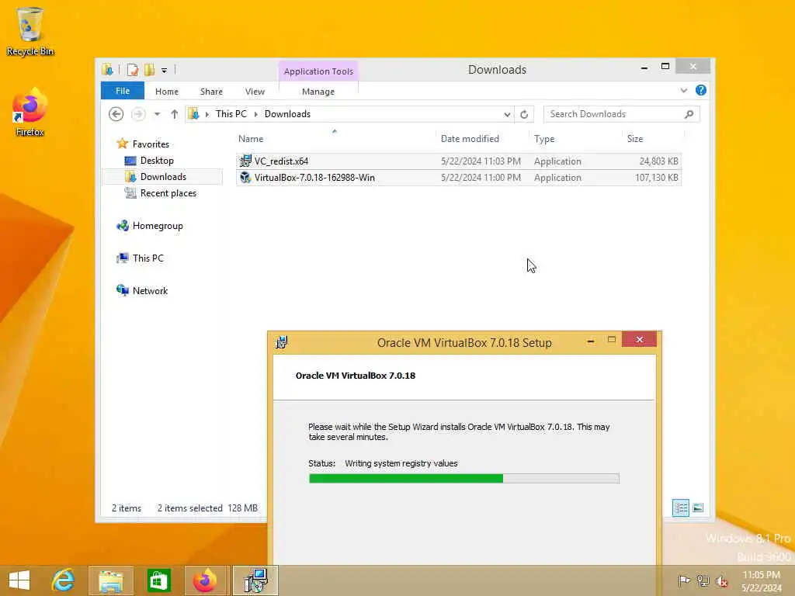795x596 pixels.
Task: Launch the Firefox desktop shortcut
Action: (30, 113)
